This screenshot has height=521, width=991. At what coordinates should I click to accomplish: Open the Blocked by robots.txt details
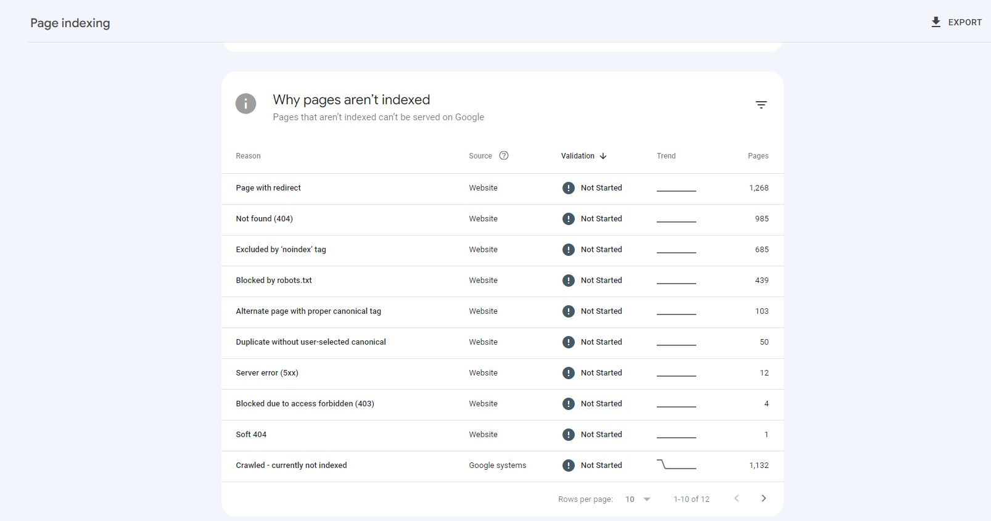pyautogui.click(x=274, y=281)
